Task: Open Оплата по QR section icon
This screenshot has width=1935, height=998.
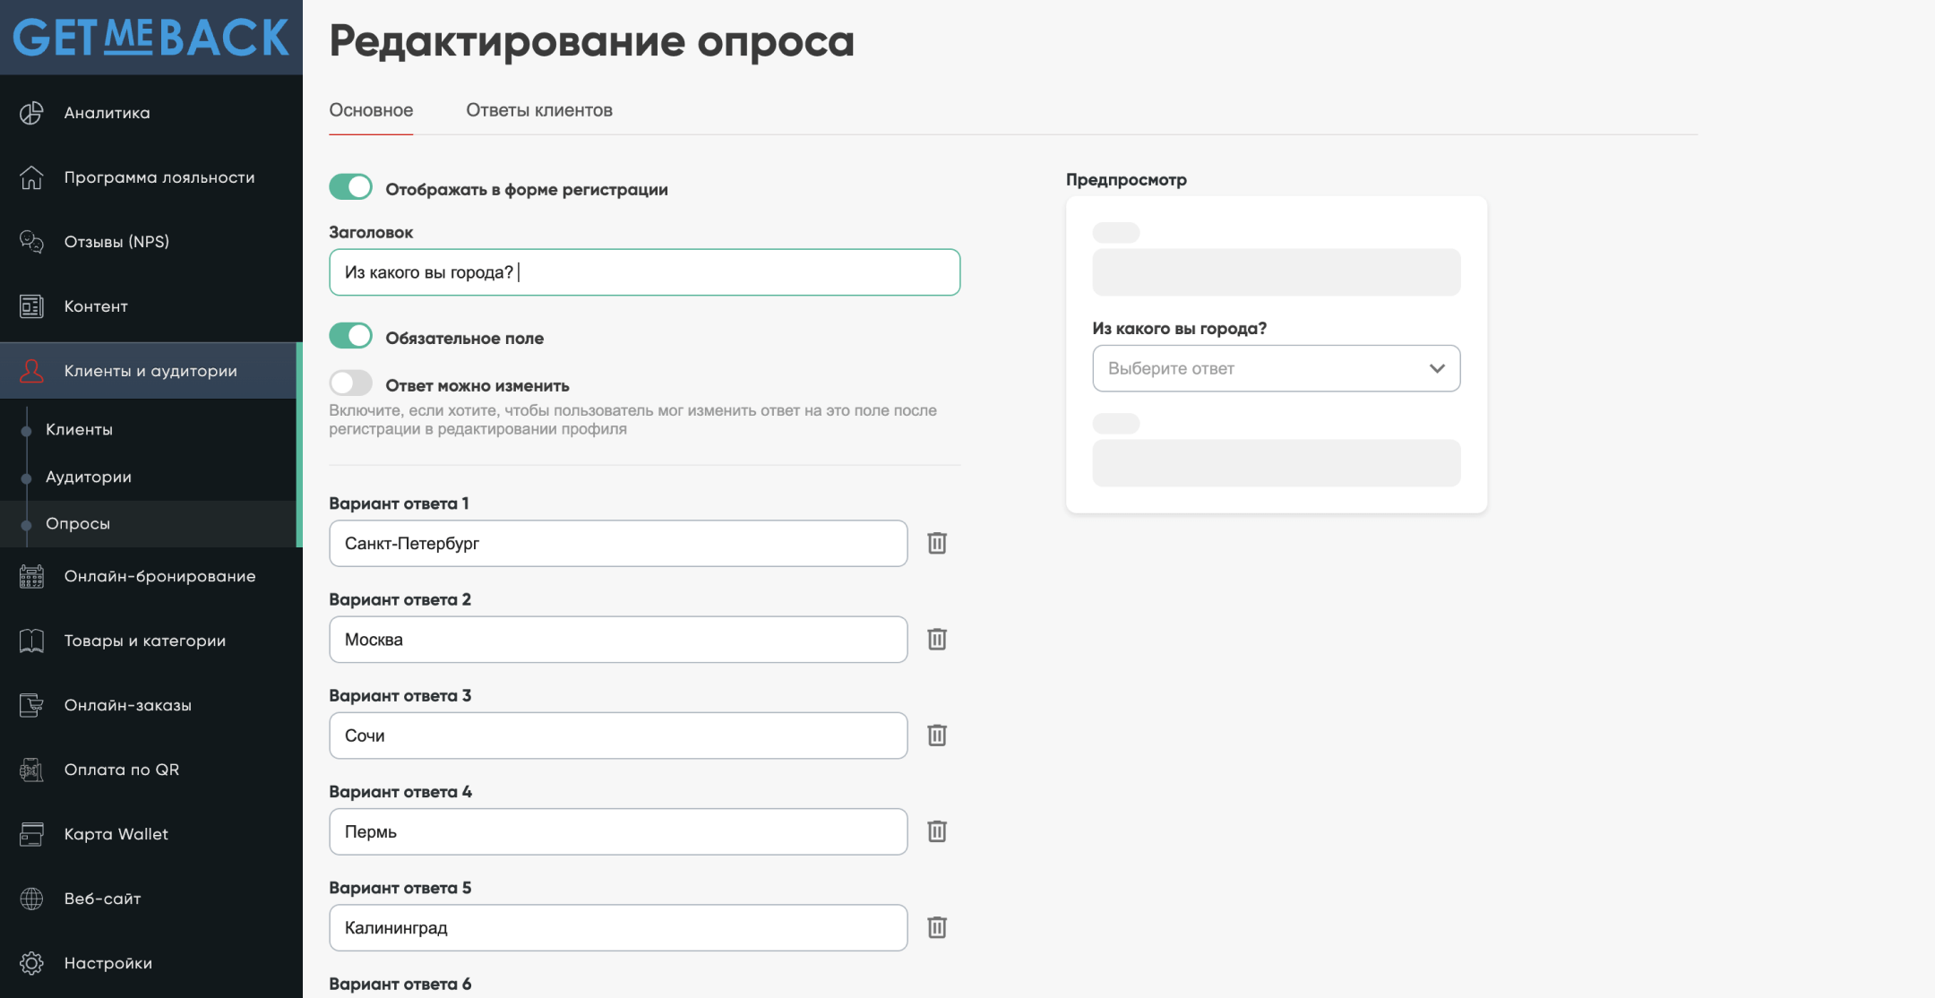Action: (x=31, y=770)
